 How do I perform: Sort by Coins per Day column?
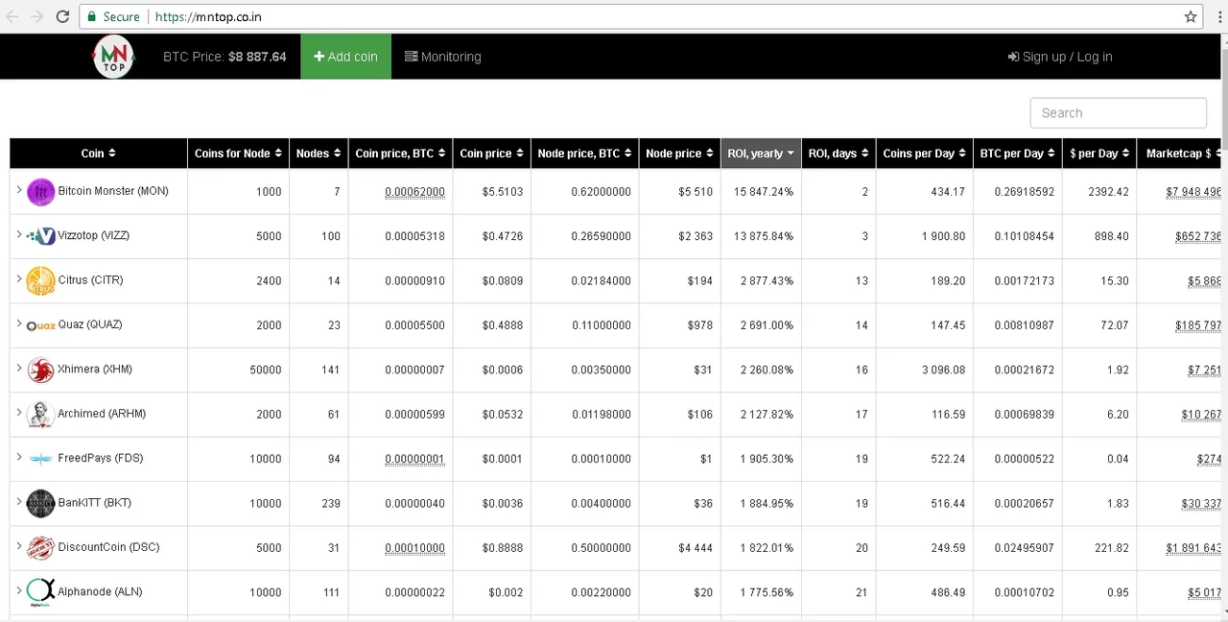(924, 154)
